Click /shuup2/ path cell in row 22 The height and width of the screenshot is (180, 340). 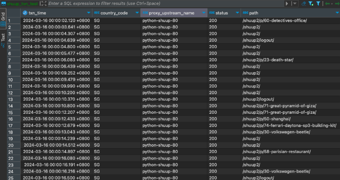(290, 158)
